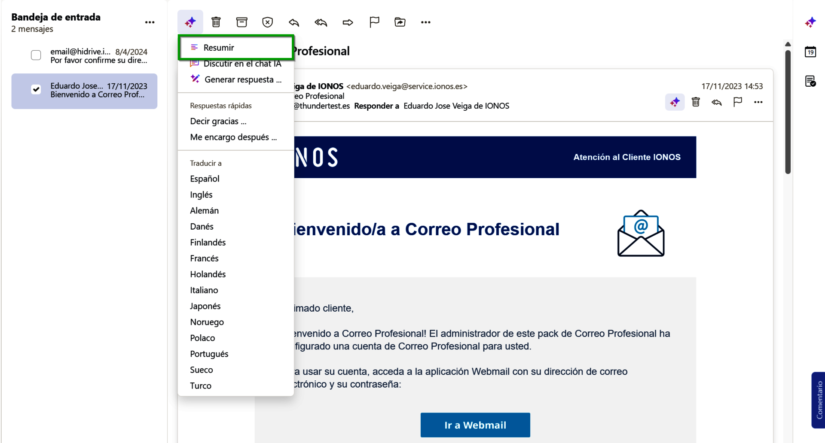Uncheck the selected IONOS welcome email
825x443 pixels.
(36, 89)
